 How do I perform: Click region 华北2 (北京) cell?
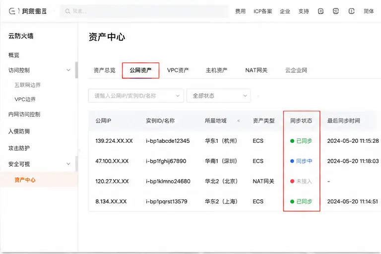[221, 181]
